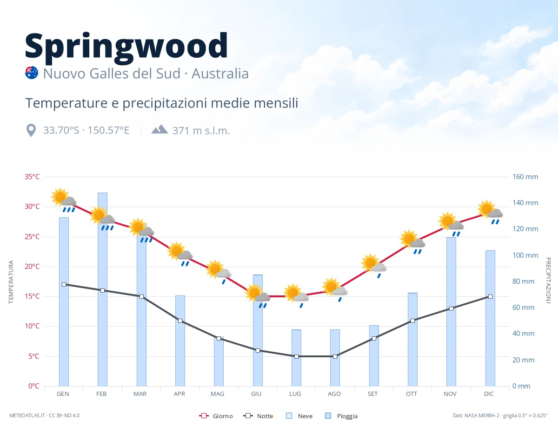Click 'Nuovo Galles del Sud · Australia' text
This screenshot has width=558, height=428.
(146, 74)
